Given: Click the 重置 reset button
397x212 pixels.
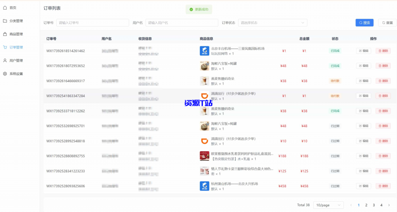Looking at the screenshot, I should [387, 23].
